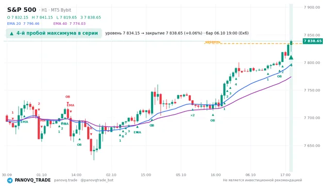The image size is (330, 186).
Task: Click the 7 900.00 price axis label
Action: [312, 7]
